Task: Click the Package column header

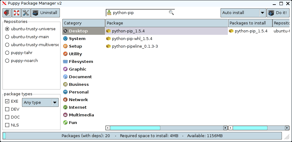Action: tap(166, 23)
